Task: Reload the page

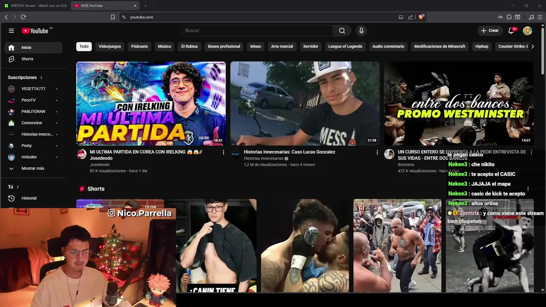Action: (x=23, y=17)
